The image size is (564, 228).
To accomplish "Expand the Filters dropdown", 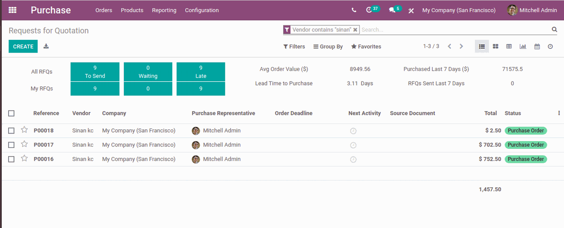I will coord(294,47).
